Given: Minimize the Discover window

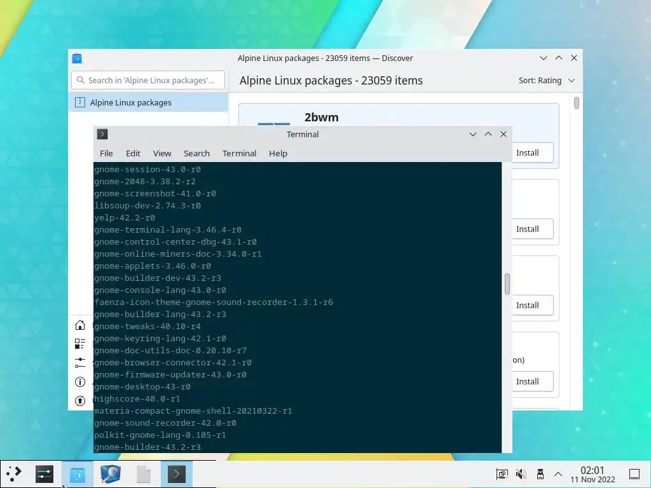Looking at the screenshot, I should pyautogui.click(x=543, y=58).
